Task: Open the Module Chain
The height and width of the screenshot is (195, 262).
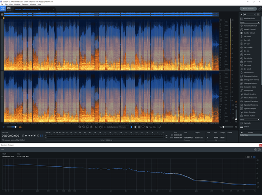Action: click(x=248, y=18)
